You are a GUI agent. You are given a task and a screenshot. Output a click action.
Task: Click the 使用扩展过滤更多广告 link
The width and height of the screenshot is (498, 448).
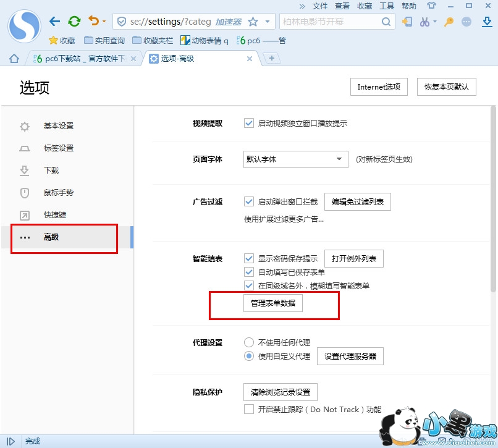pyautogui.click(x=284, y=219)
